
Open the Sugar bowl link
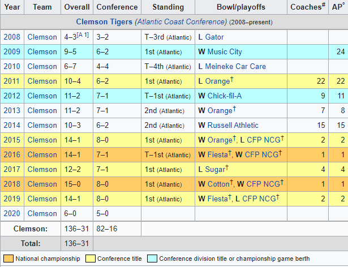215,169
